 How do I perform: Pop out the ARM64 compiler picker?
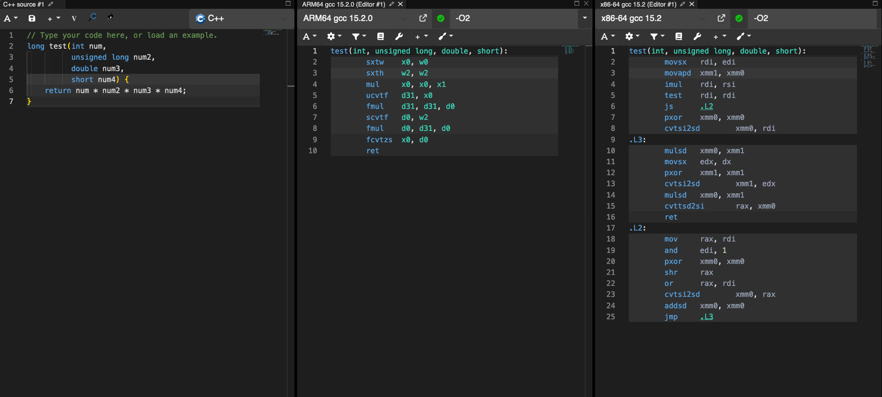[x=423, y=18]
